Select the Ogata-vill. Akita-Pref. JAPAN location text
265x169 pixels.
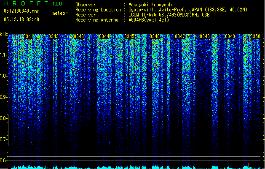pos(188,10)
